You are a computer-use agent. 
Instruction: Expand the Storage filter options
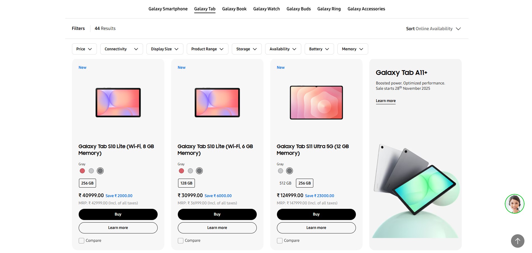pos(246,49)
